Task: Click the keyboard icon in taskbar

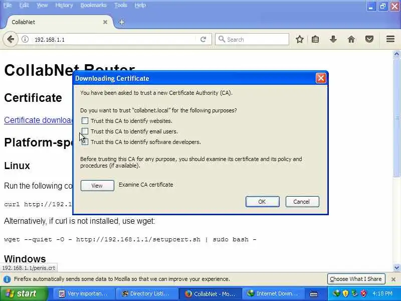Action: tap(314, 294)
